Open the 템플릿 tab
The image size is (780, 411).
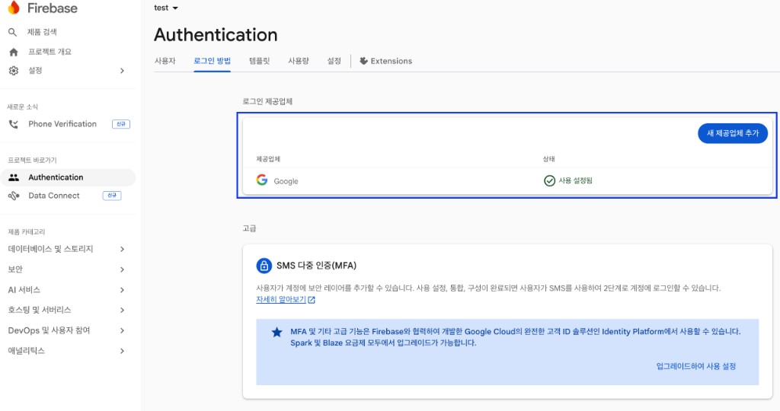259,61
